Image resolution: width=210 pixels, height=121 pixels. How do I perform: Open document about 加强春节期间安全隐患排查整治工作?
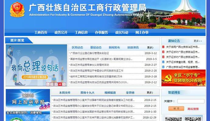[x=94, y=100]
